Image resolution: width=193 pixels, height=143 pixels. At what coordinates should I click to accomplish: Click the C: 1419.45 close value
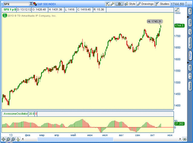pyautogui.click(x=84, y=10)
